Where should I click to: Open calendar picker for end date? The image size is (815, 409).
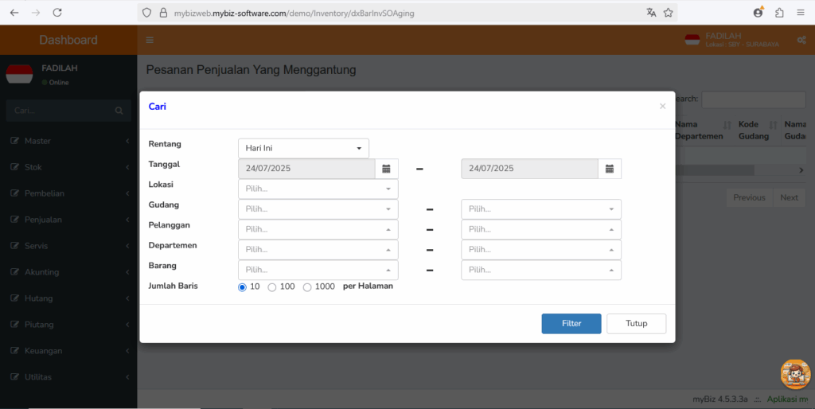[x=610, y=169]
